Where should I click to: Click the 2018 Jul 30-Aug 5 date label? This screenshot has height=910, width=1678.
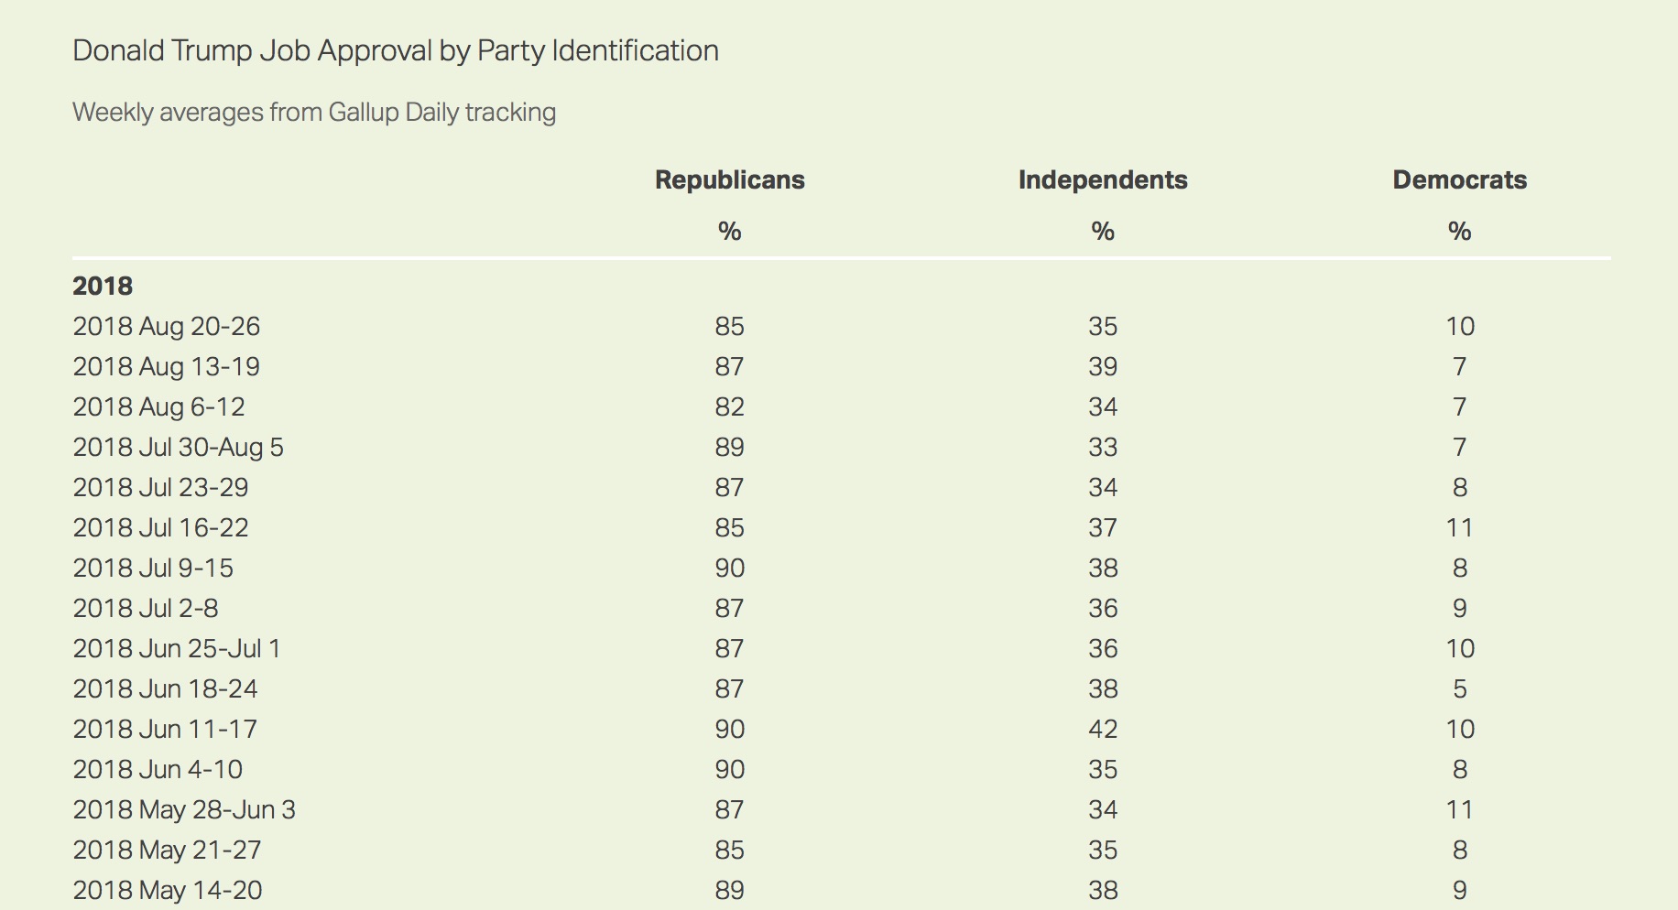[x=179, y=447]
